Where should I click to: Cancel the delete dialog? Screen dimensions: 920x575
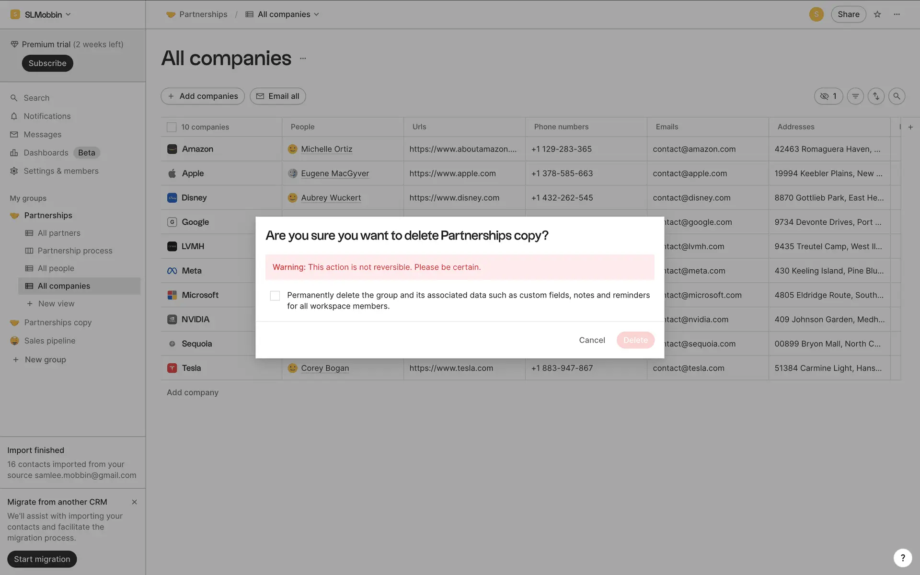(x=592, y=340)
